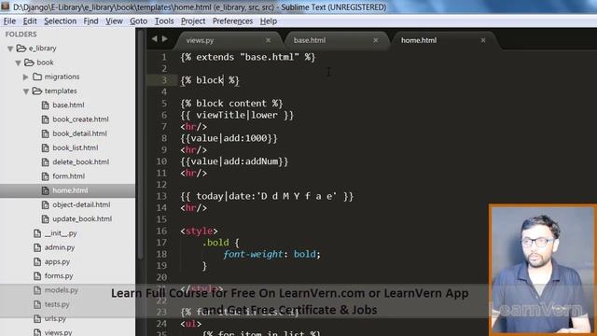
Task: Click the value|add:addNum expression
Action: [x=234, y=161]
